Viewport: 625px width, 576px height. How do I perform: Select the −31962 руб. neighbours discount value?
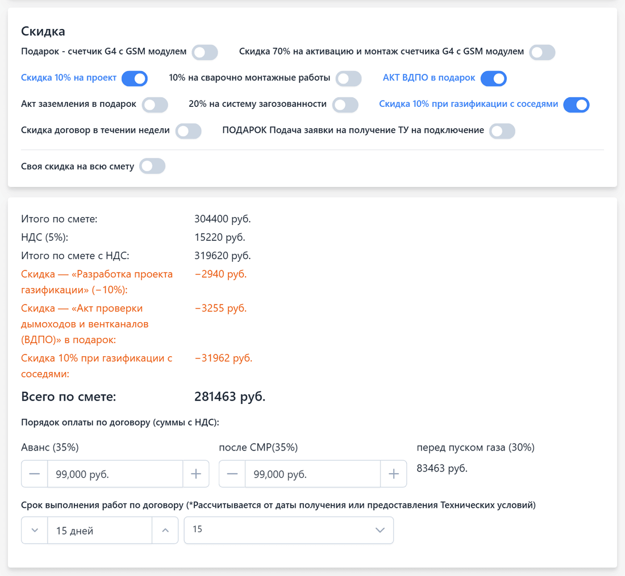(x=223, y=358)
